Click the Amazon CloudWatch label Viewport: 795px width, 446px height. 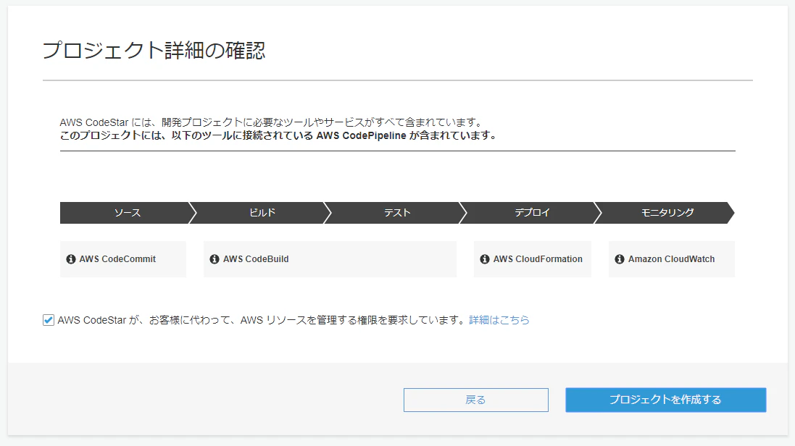pyautogui.click(x=671, y=259)
